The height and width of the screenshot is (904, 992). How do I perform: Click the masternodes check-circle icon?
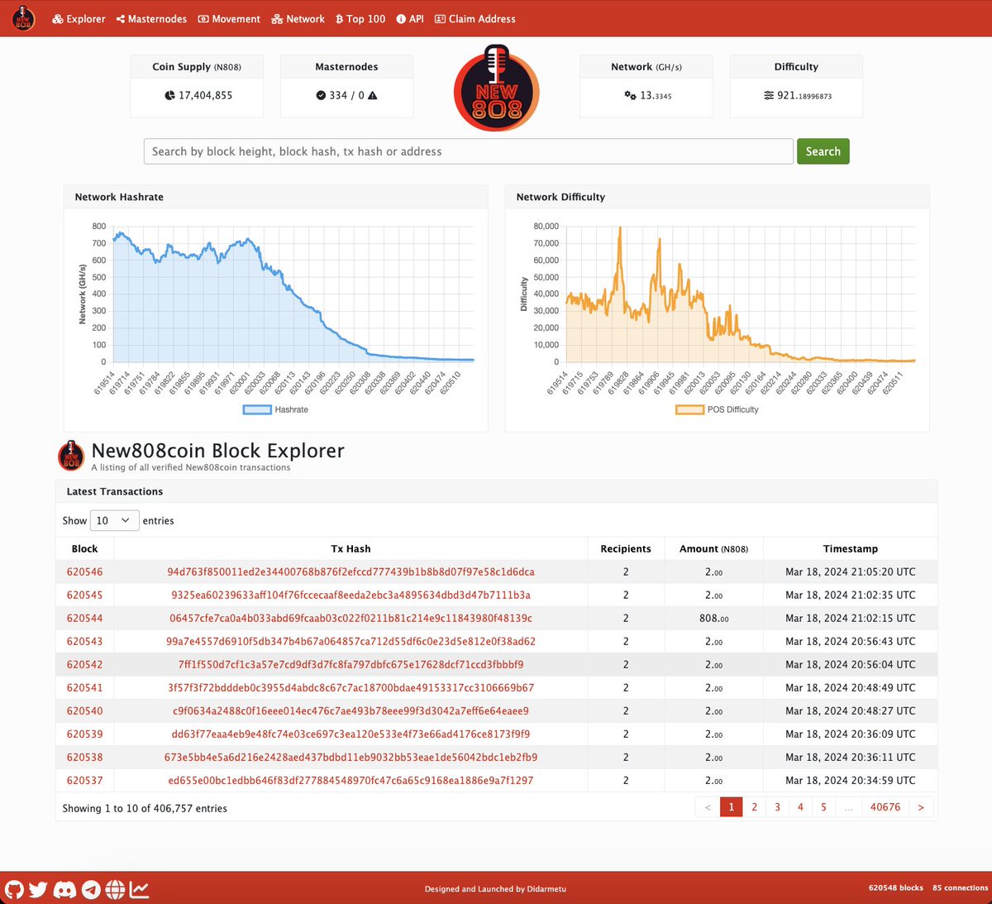(321, 95)
